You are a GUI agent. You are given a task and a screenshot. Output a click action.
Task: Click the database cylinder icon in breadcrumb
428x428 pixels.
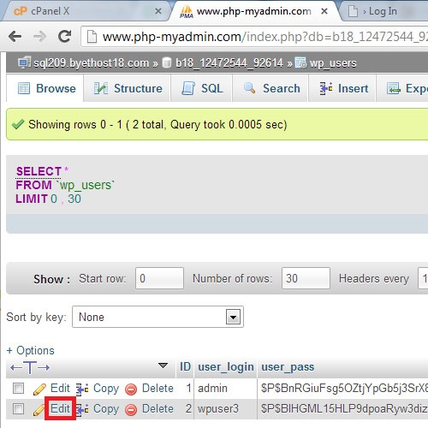tap(167, 62)
